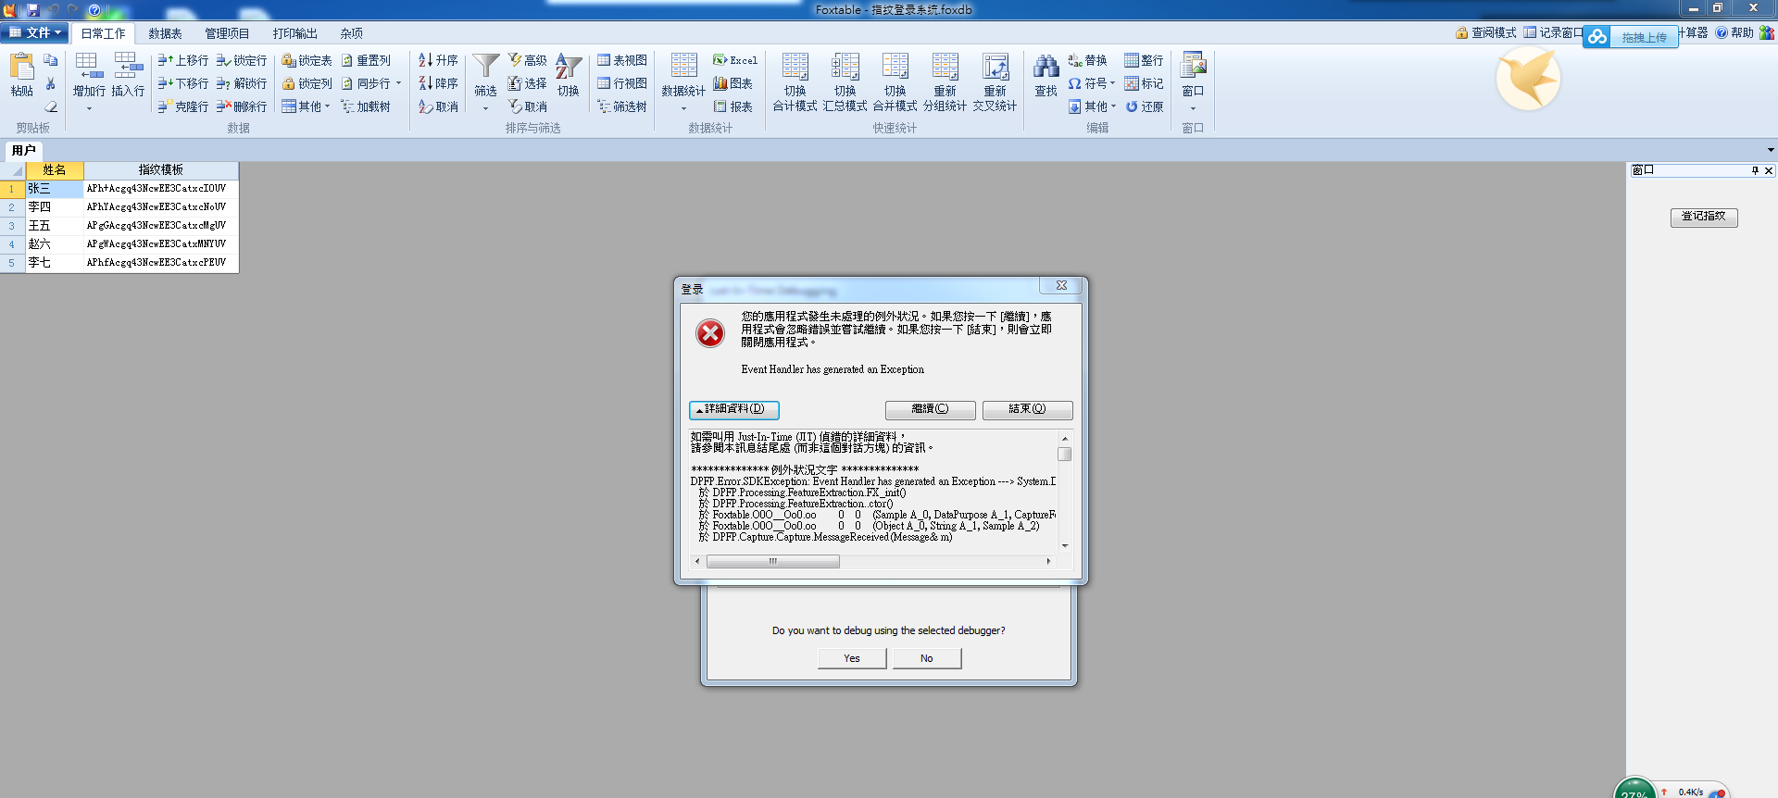The height and width of the screenshot is (798, 1778).
Task: Click the 帮助 help link
Action: 1734,32
